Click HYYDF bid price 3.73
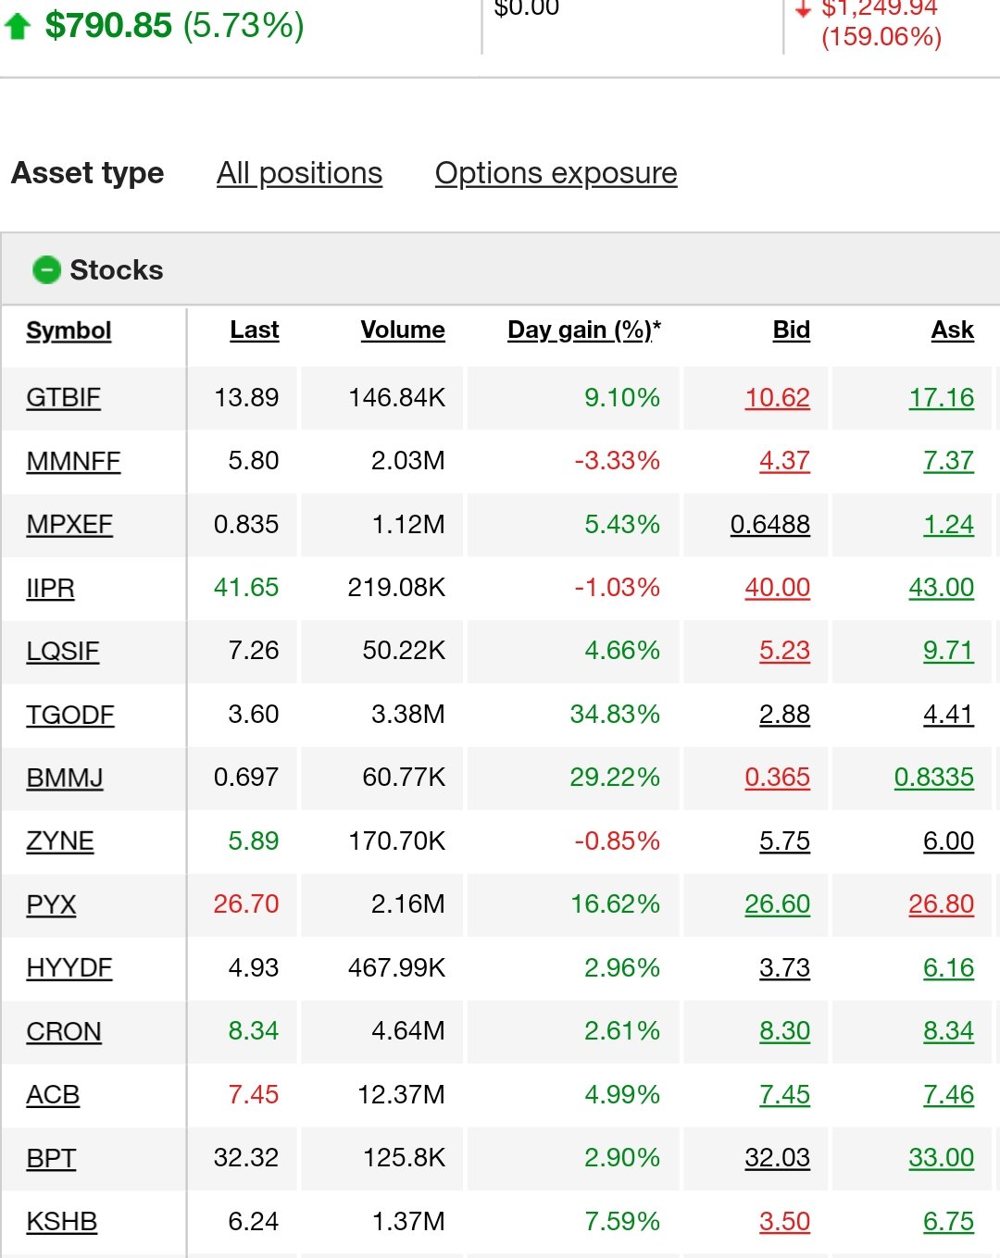Viewport: 1000px width, 1258px height. [785, 967]
